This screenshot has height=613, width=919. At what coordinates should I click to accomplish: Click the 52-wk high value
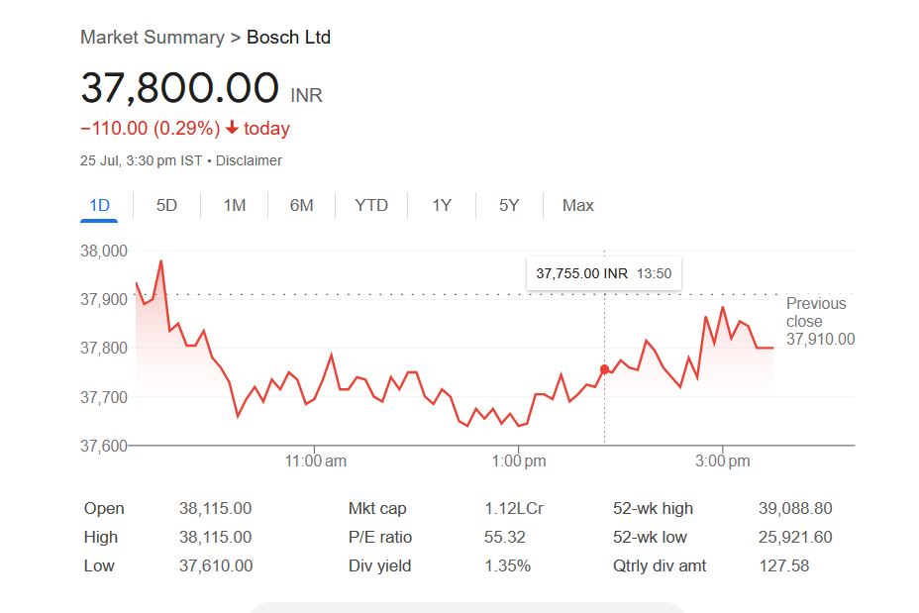click(x=795, y=509)
